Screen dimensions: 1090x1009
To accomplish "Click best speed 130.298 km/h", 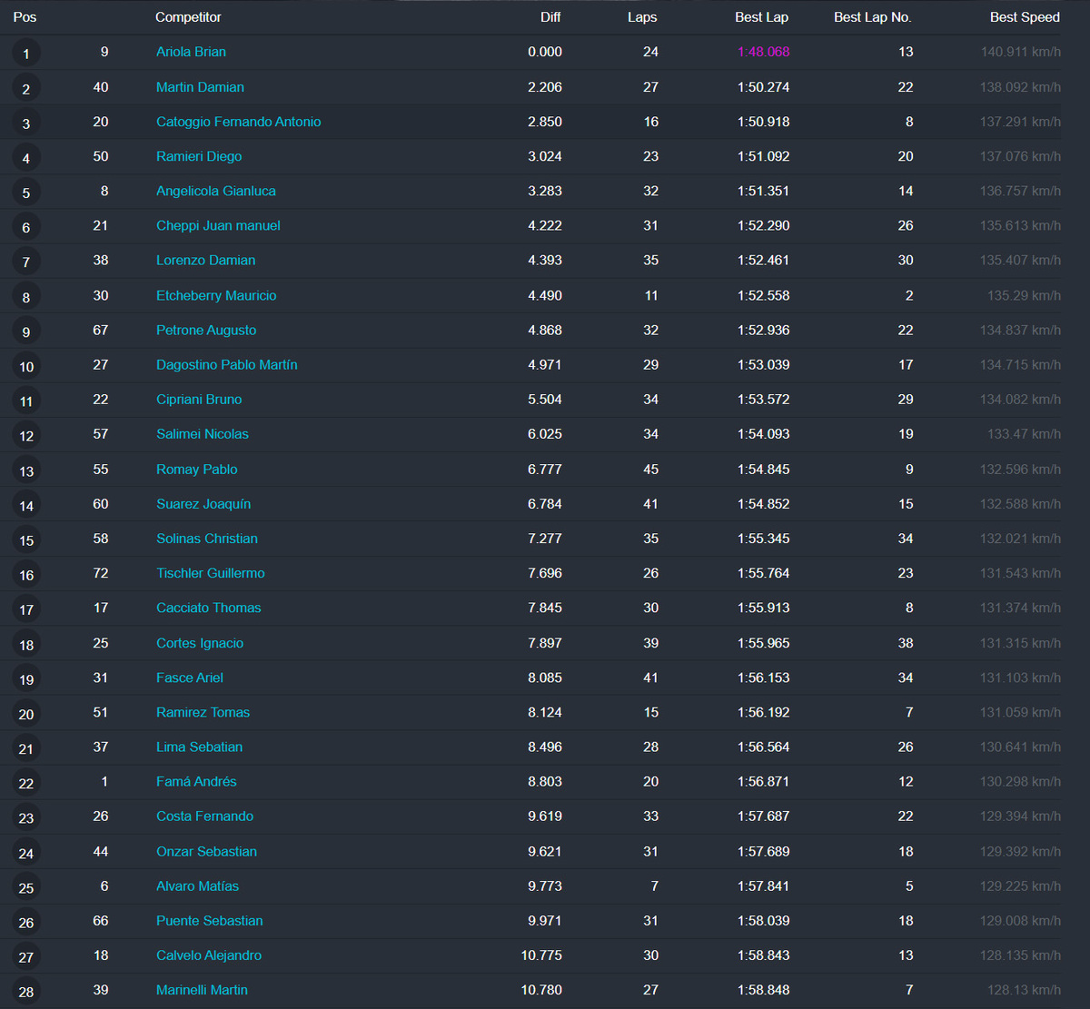I will pos(1020,781).
